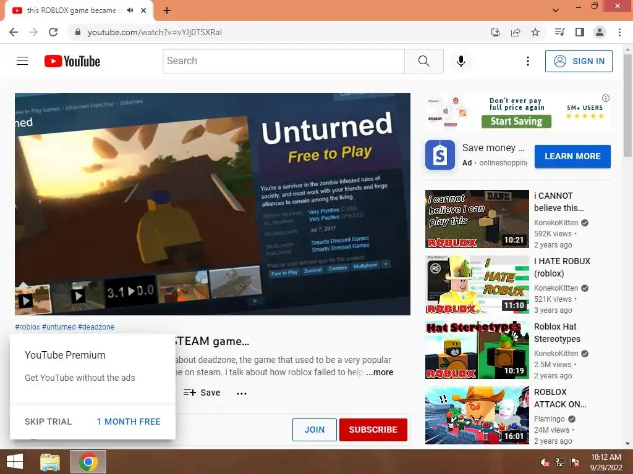This screenshot has width=633, height=474.
Task: Open network icon in system tray
Action: [560, 462]
